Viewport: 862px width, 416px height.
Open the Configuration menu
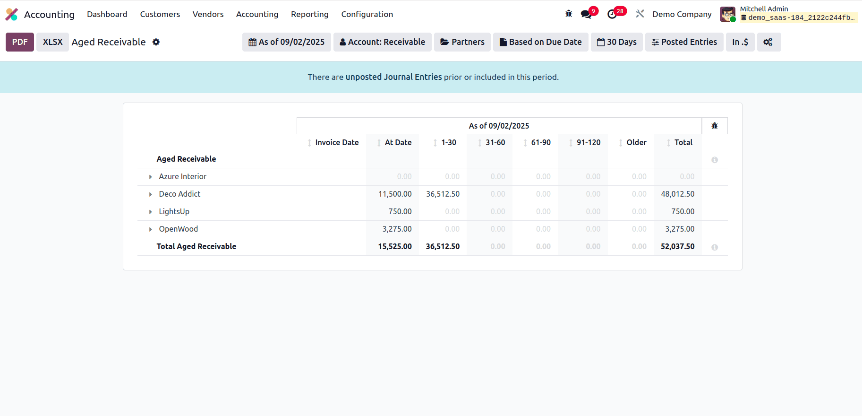point(367,14)
